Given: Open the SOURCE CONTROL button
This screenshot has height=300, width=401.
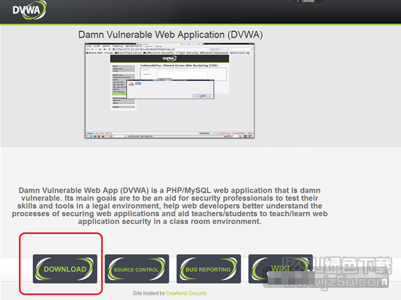Looking at the screenshot, I should pyautogui.click(x=137, y=268).
